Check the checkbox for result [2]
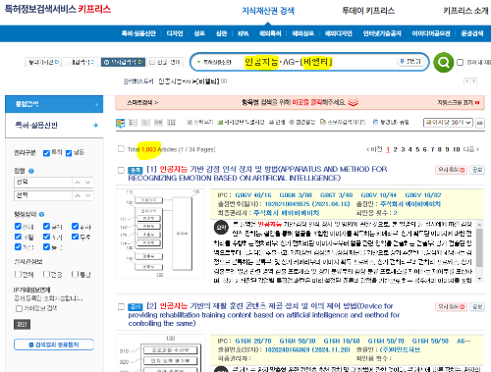 (x=121, y=306)
